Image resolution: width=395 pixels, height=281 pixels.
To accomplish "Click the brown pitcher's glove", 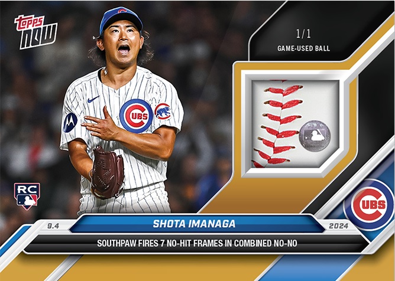I will point(107,173).
